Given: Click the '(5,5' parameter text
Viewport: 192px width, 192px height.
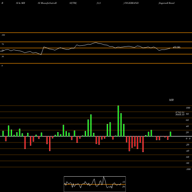Looking at the screenshot, I should pyautogui.click(x=99, y=3).
